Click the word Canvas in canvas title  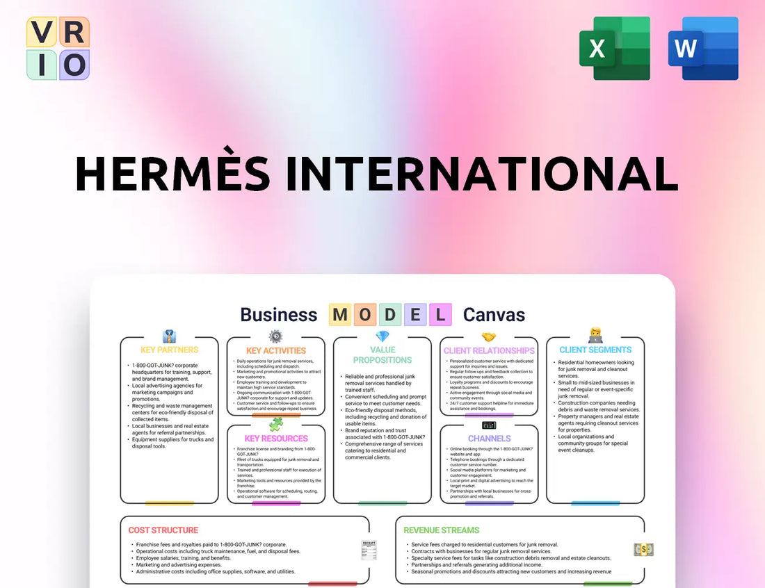pyautogui.click(x=494, y=315)
